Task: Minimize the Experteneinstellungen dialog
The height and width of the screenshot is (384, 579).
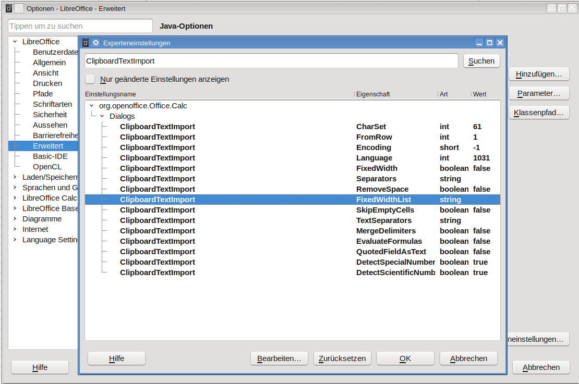Action: [479, 43]
